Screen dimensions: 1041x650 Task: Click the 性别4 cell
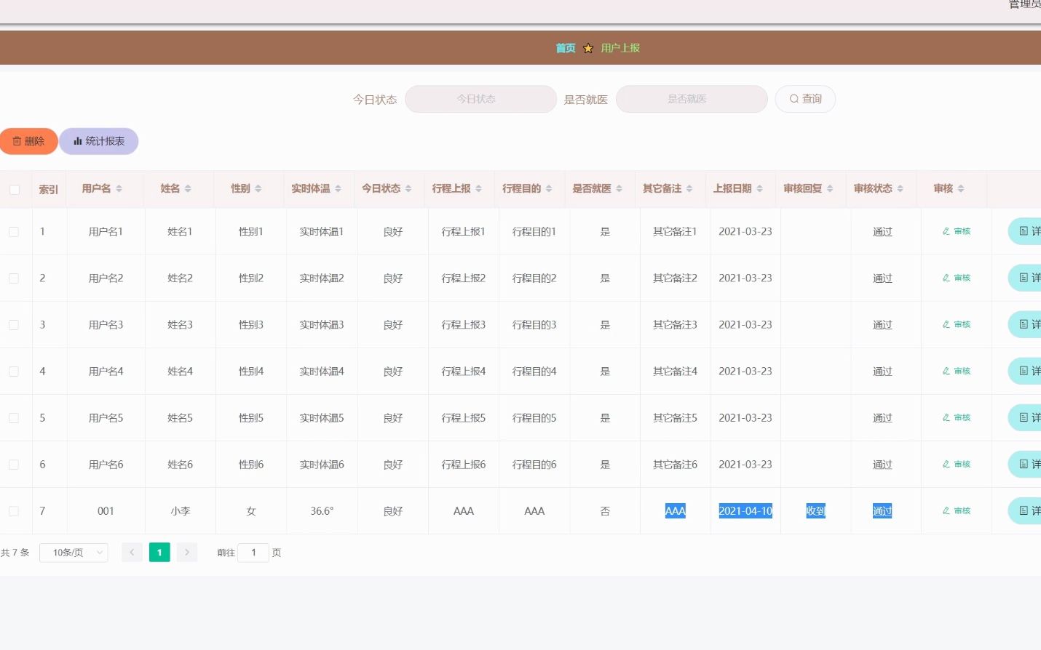pos(251,372)
